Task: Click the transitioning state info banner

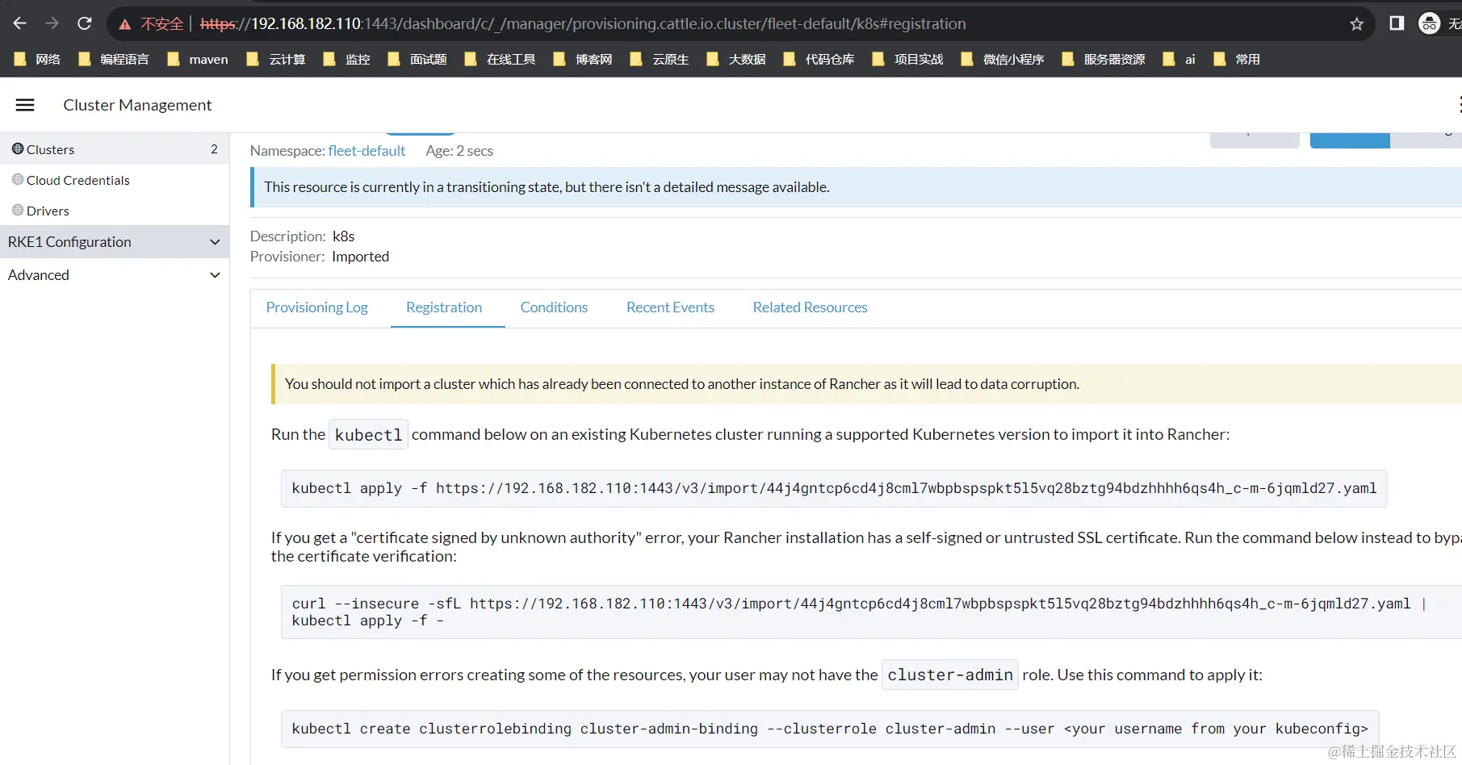Action: pos(856,187)
